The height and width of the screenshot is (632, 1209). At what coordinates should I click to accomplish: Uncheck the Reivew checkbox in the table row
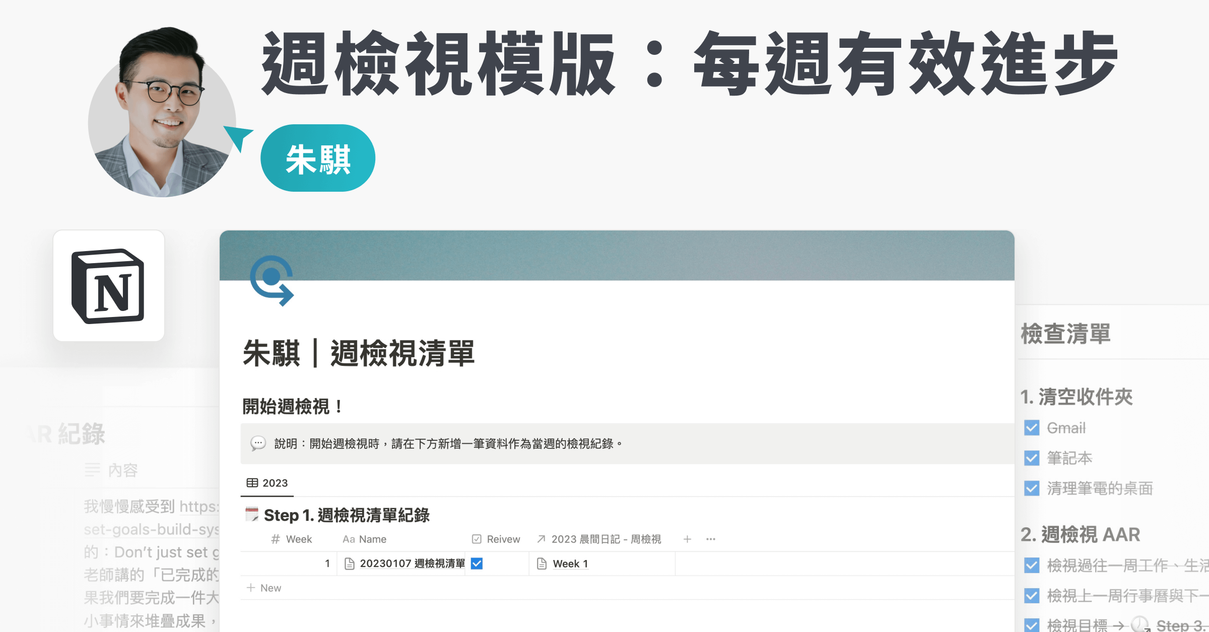tap(476, 564)
